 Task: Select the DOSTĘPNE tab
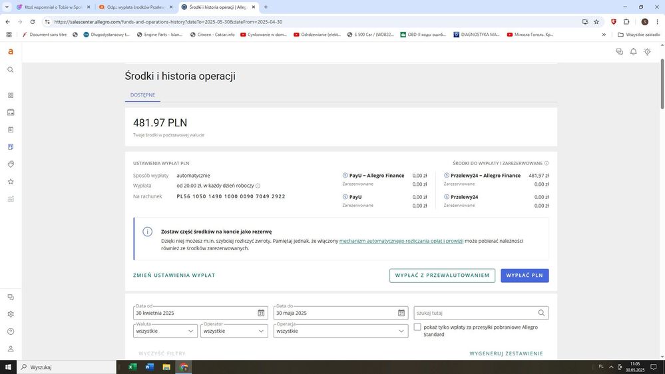[142, 95]
